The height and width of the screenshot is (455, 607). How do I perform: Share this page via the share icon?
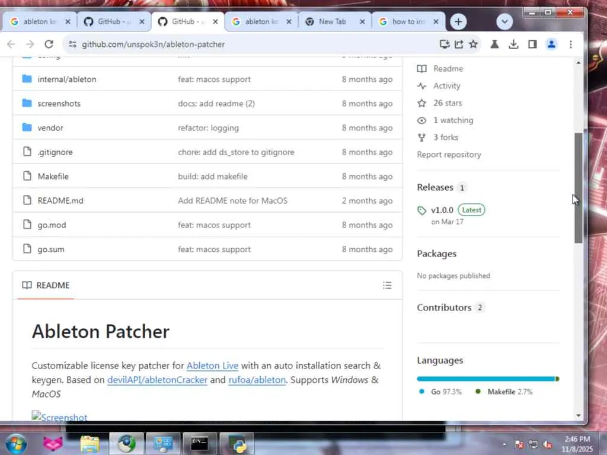point(459,44)
